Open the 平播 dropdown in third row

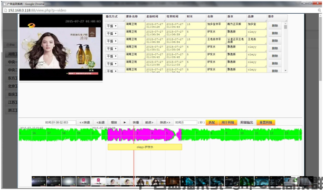tap(112, 41)
